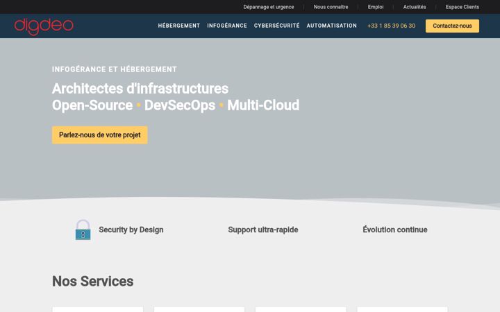The image size is (500, 312).
Task: Open the Emploi link
Action: click(x=376, y=7)
